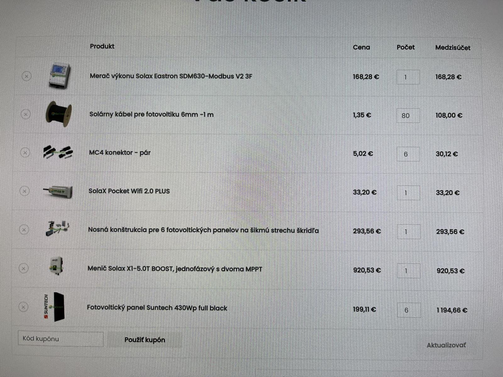Edit quantity field for MC4 konektor
This screenshot has width=503, height=377.
tap(408, 154)
